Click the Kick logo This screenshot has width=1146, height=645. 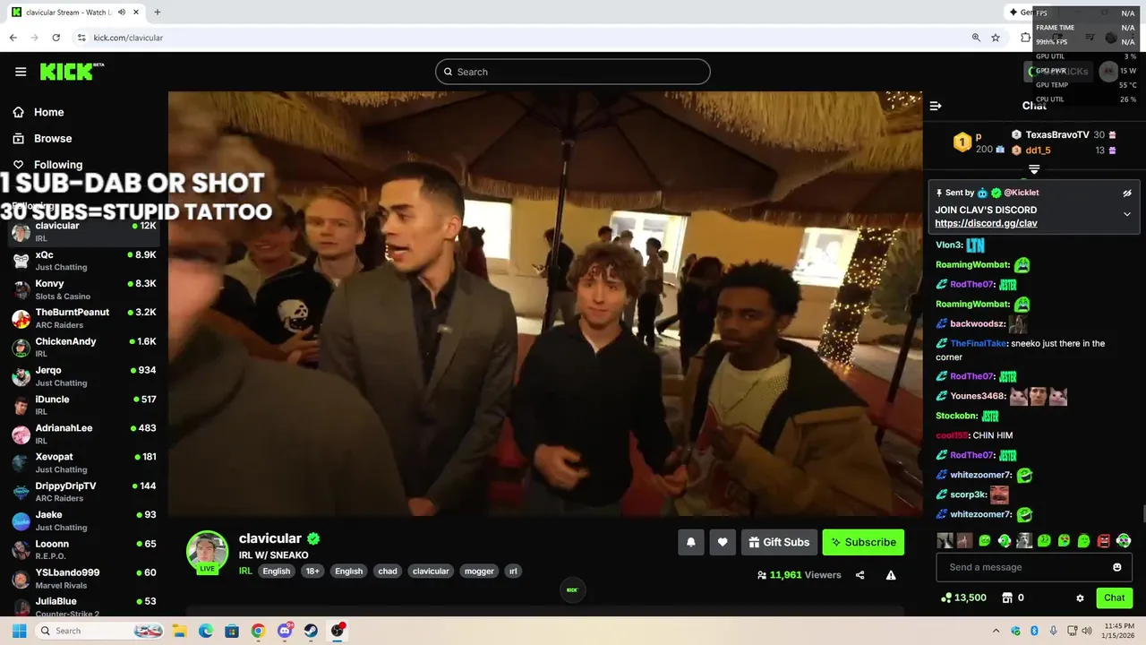click(72, 72)
